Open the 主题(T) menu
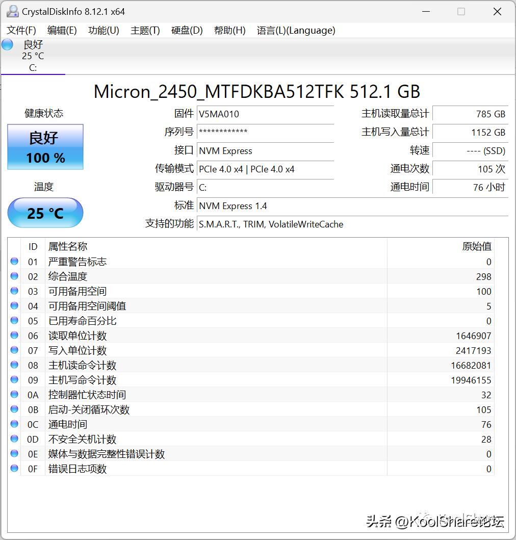The width and height of the screenshot is (516, 540). click(145, 31)
